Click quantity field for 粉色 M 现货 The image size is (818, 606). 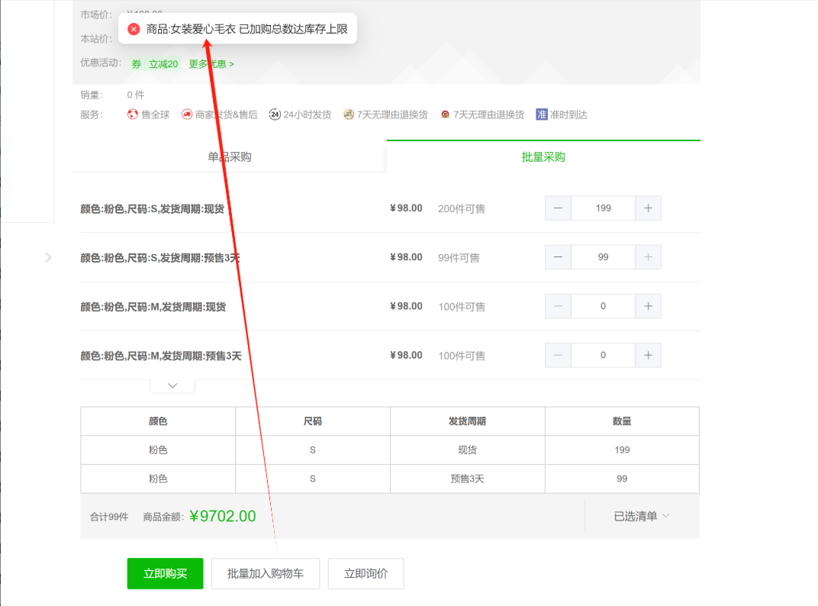click(603, 306)
